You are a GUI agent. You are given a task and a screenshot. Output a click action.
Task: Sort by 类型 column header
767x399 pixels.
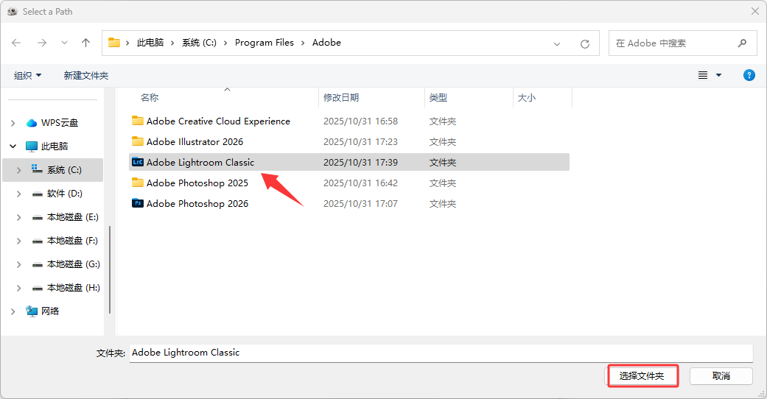point(438,97)
